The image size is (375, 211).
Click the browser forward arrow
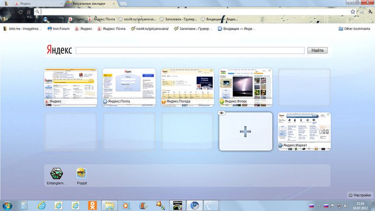tap(13, 12)
